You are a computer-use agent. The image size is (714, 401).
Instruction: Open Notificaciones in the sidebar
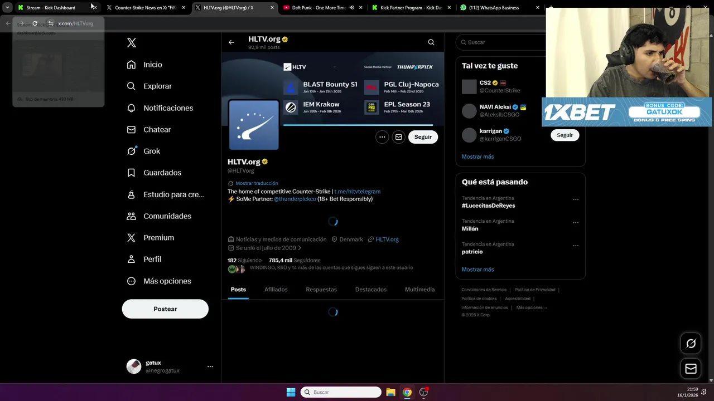[160, 108]
